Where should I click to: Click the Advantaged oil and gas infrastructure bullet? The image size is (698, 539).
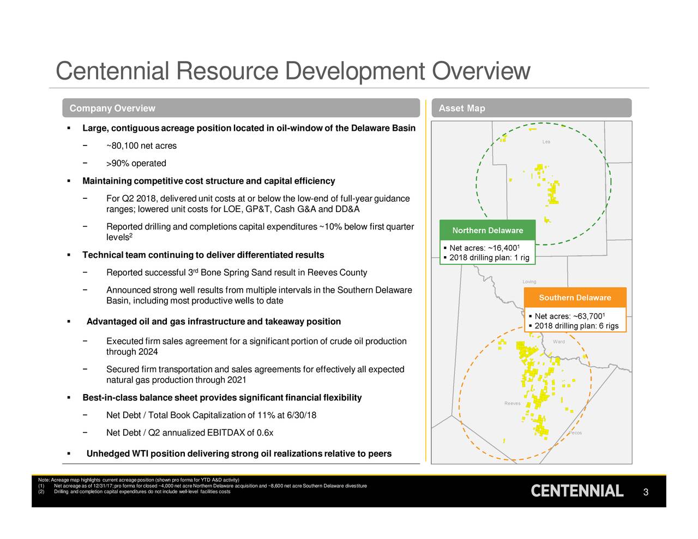point(214,322)
